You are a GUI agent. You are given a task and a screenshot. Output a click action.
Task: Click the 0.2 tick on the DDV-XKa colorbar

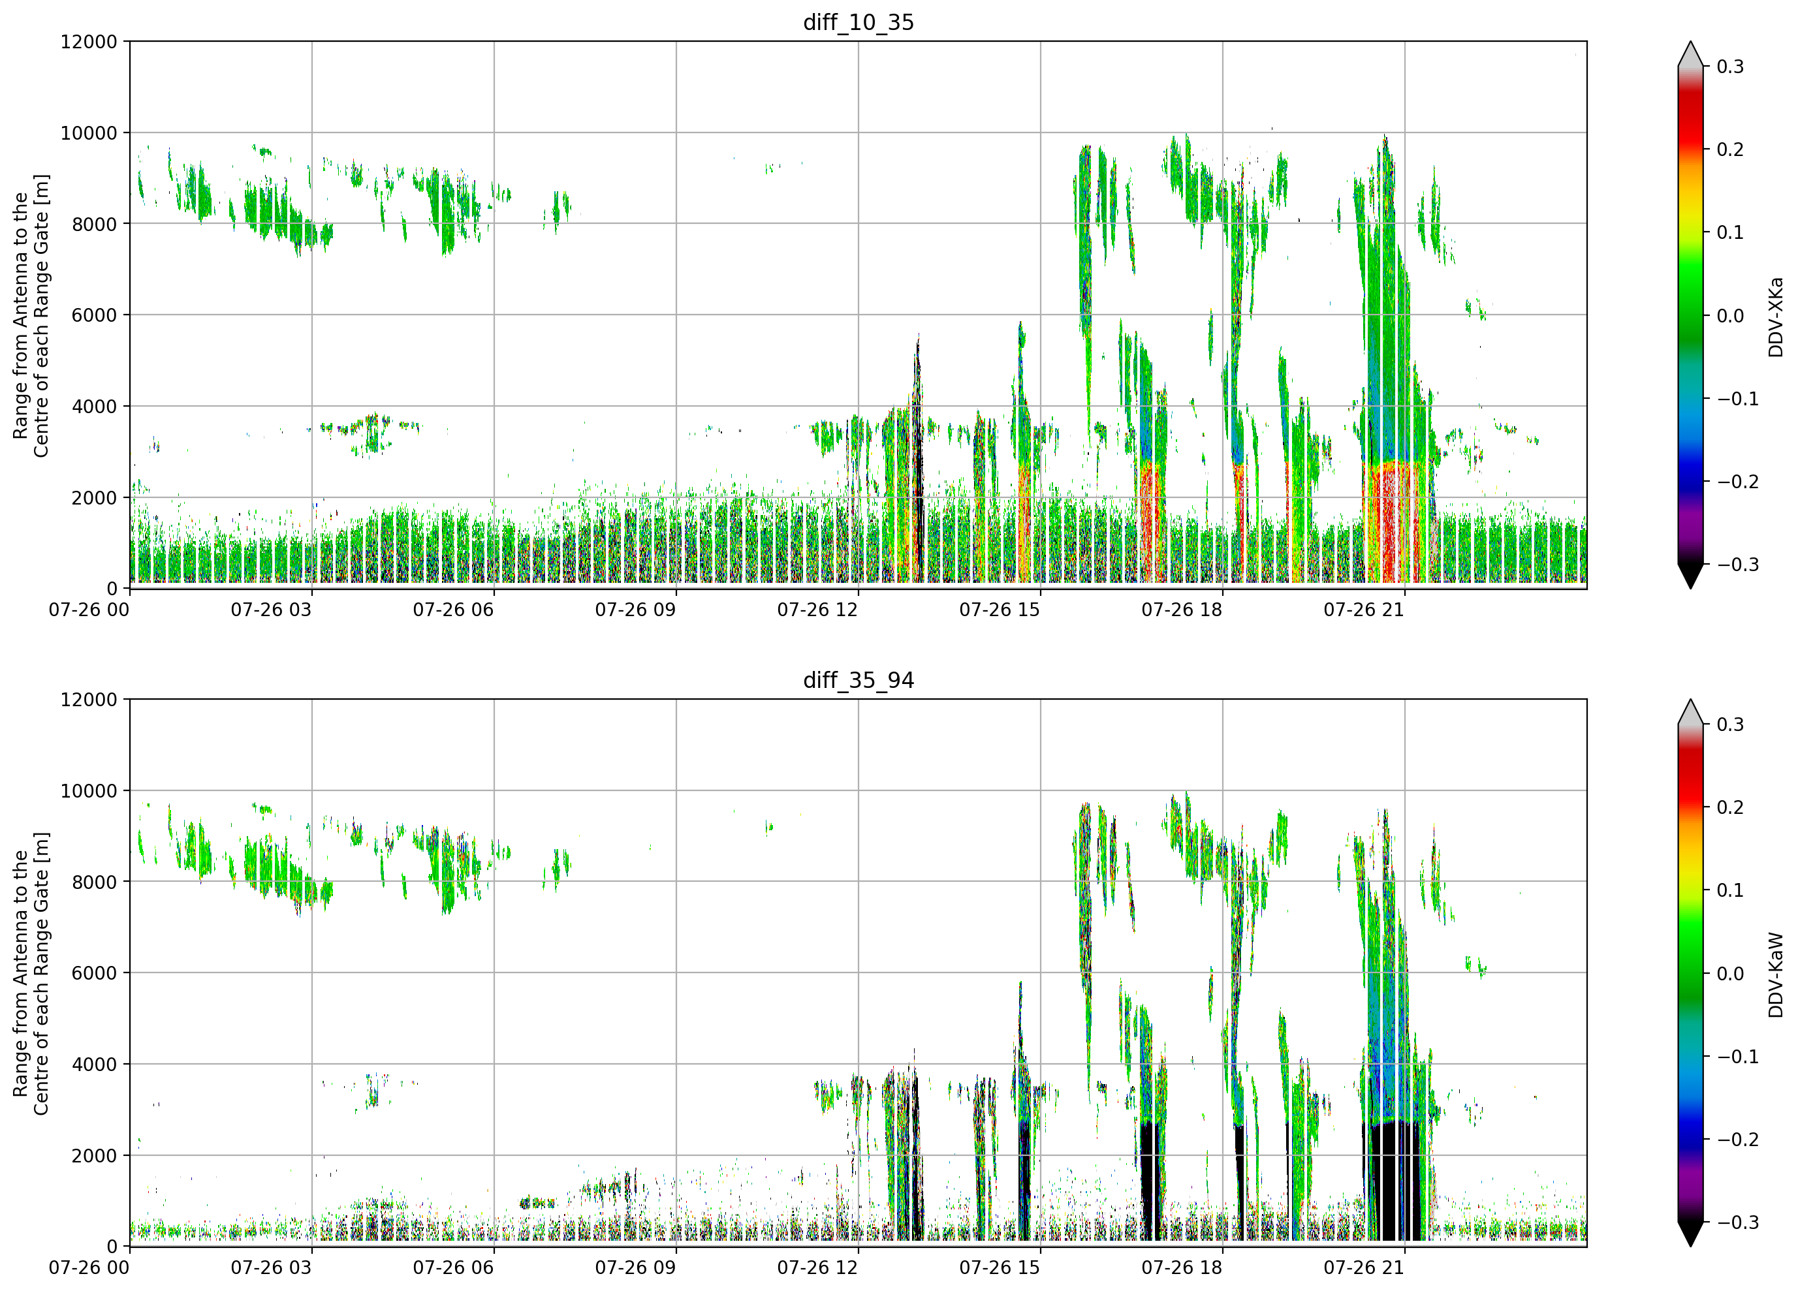(x=1731, y=149)
